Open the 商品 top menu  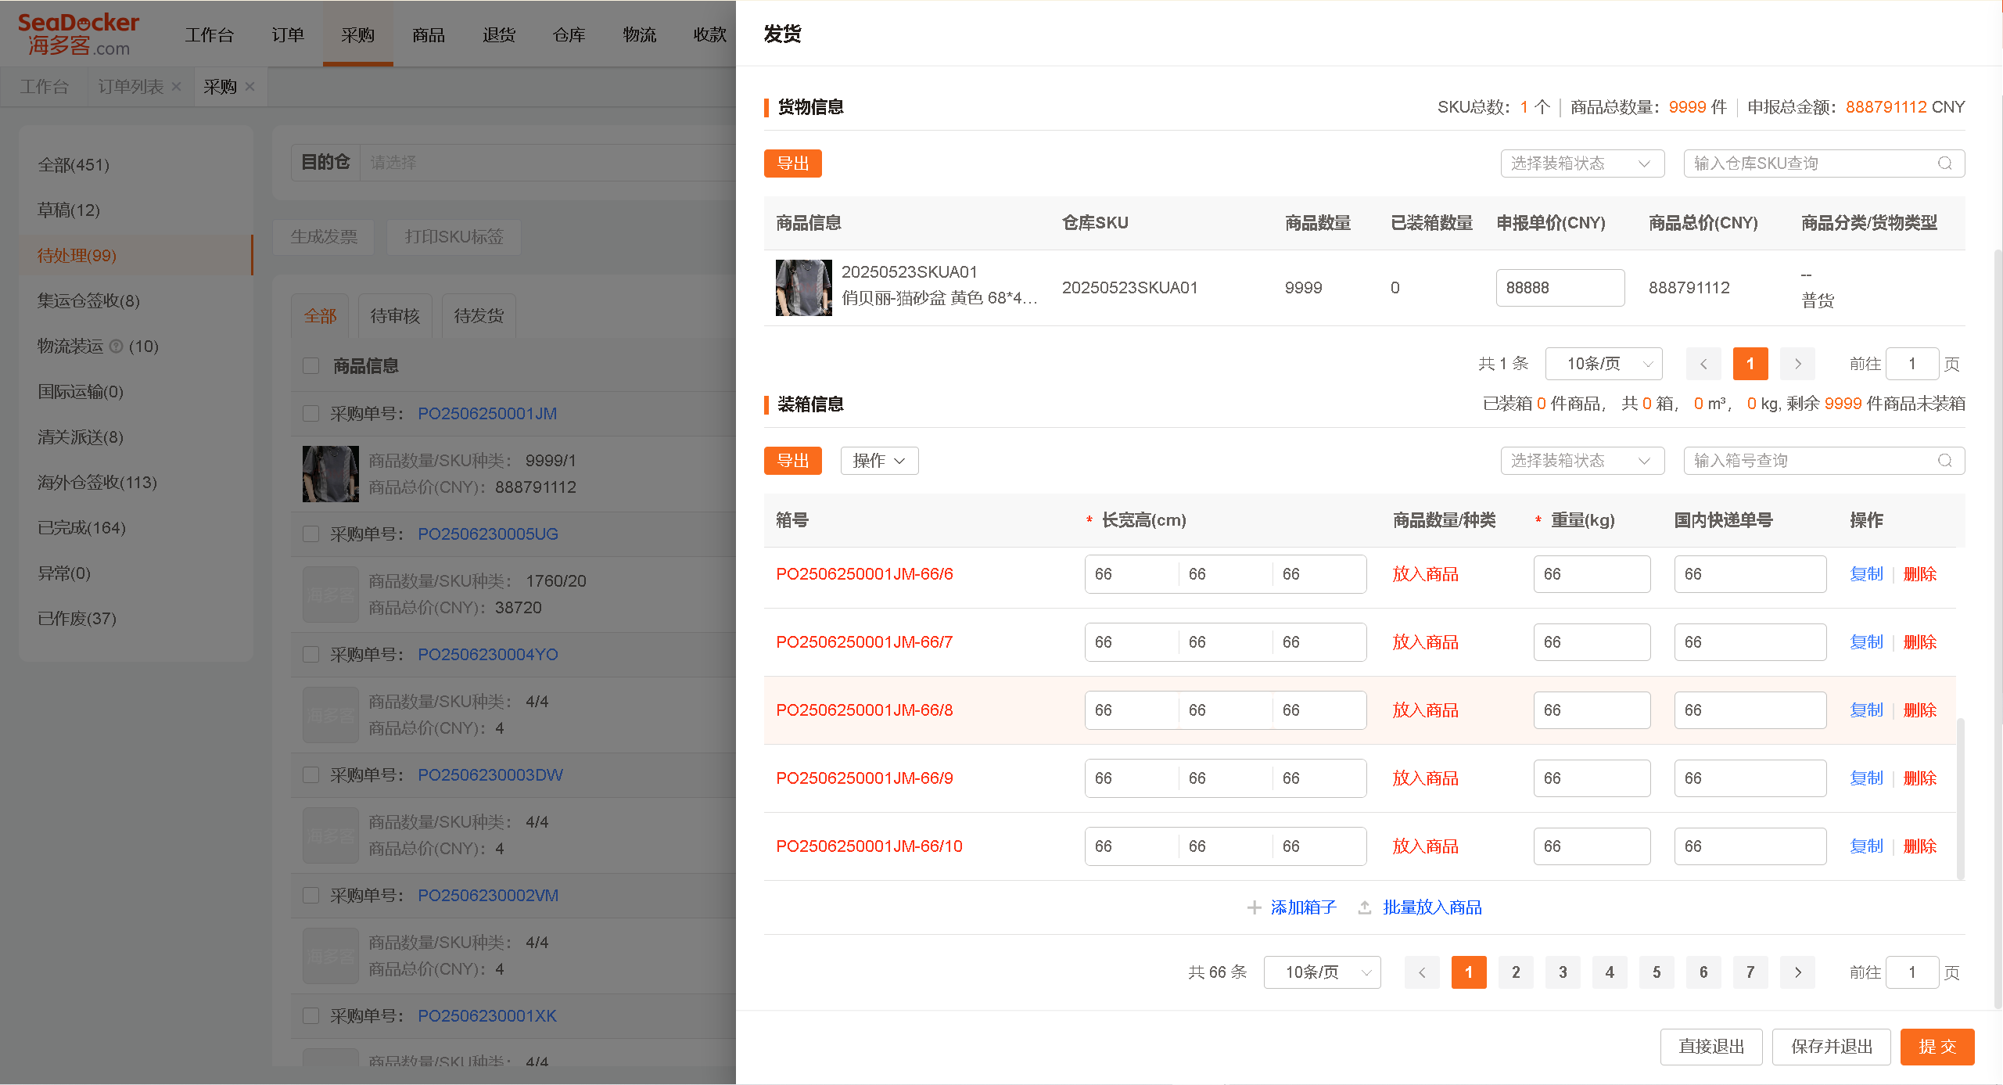point(429,34)
